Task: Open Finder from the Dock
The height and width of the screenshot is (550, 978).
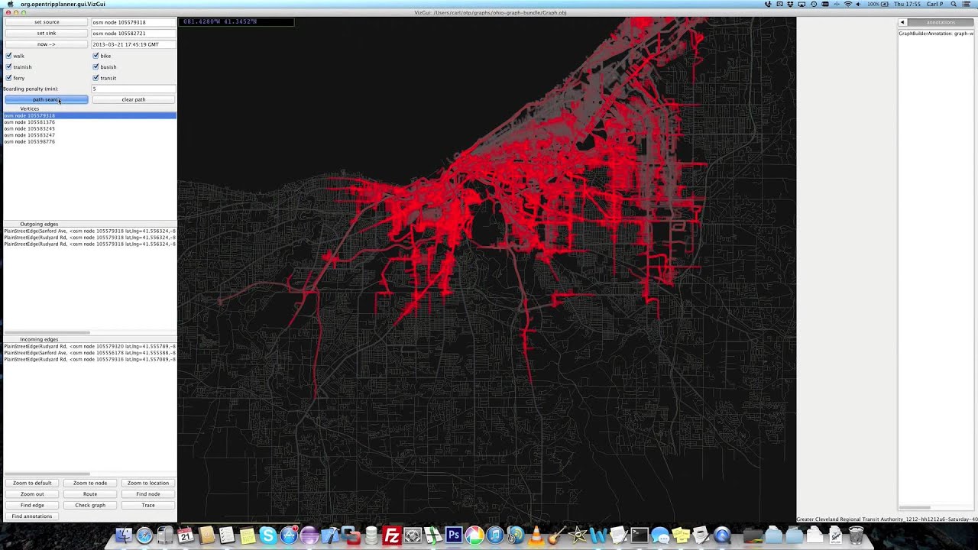Action: [124, 535]
